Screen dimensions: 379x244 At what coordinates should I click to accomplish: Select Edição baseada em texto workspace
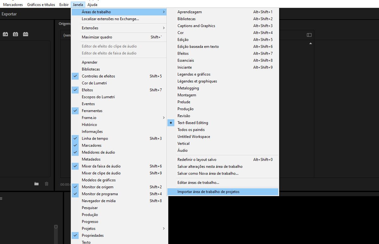(223, 47)
